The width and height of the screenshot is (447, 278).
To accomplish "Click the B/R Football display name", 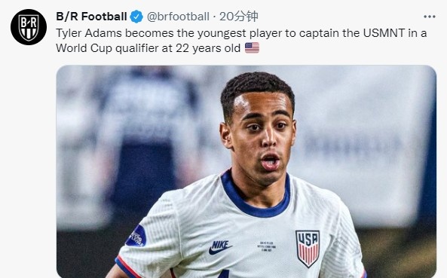I will [91, 17].
